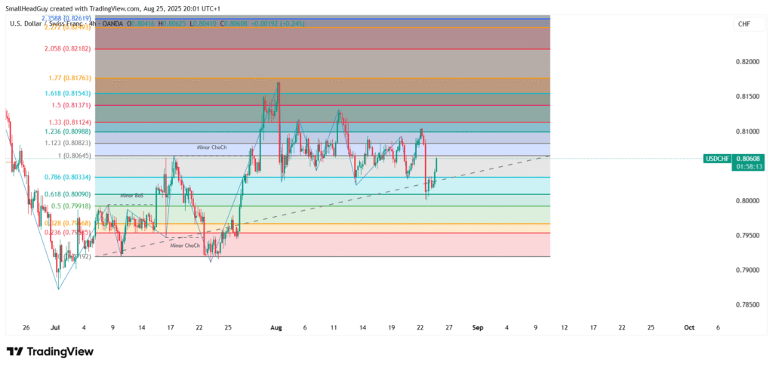
Task: Select the Oct label on date axis
Action: tap(688, 328)
